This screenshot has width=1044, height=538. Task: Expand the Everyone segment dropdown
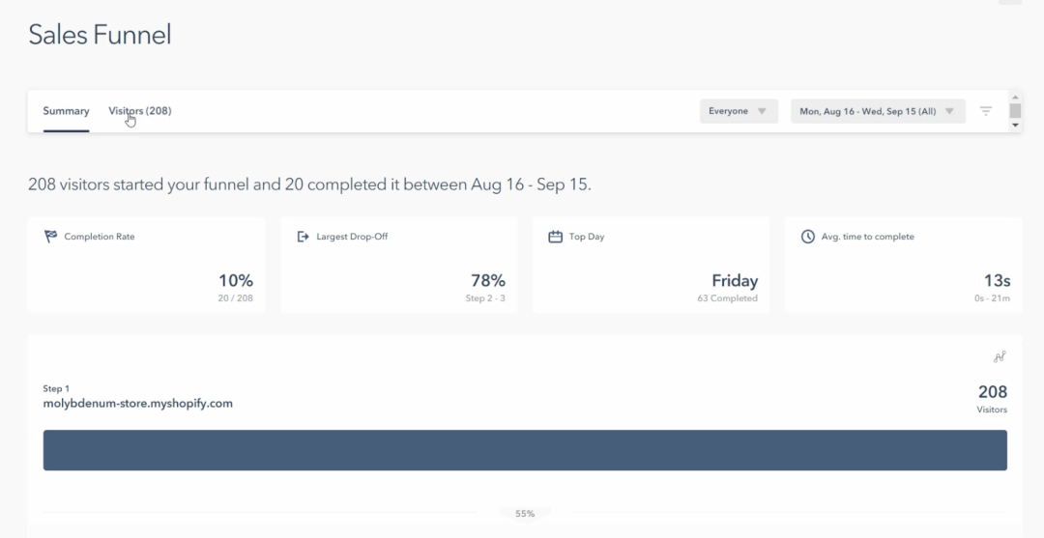pyautogui.click(x=739, y=111)
